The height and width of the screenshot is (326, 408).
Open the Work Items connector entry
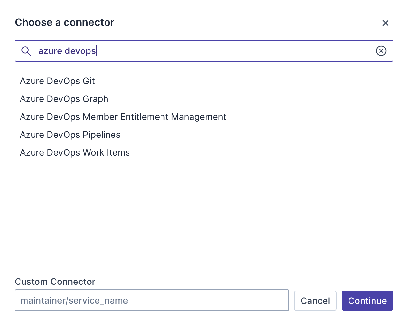75,153
